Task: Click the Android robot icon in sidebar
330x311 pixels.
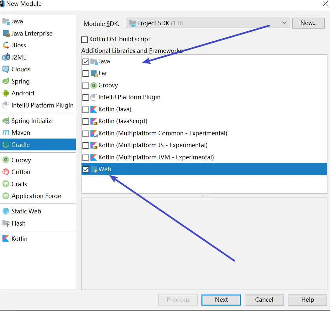Action: pos(6,93)
